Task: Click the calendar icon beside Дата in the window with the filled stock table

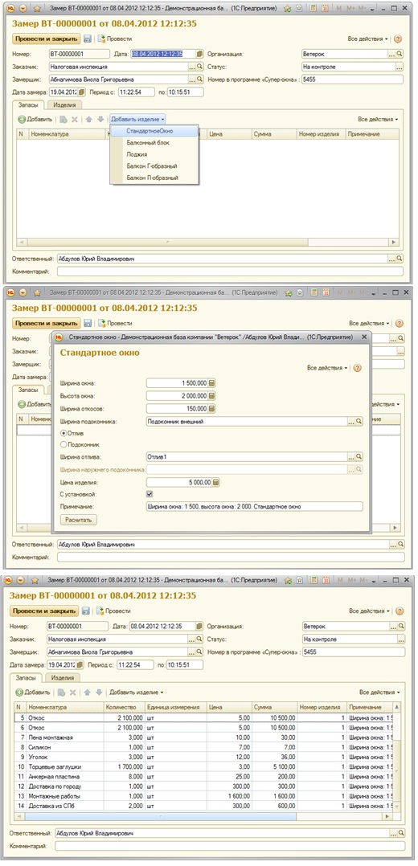Action: point(199,627)
